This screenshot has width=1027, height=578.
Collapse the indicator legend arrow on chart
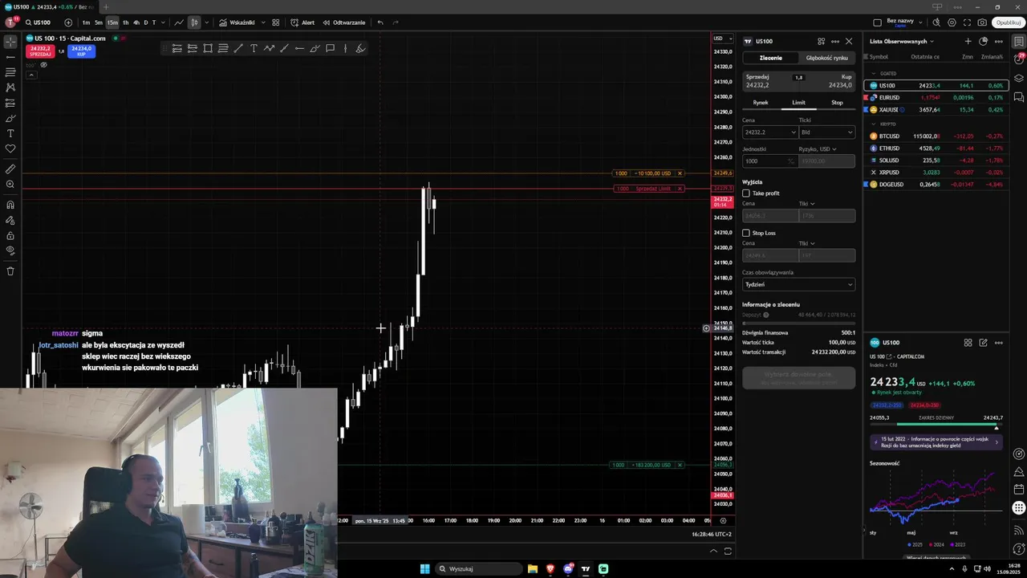click(31, 75)
